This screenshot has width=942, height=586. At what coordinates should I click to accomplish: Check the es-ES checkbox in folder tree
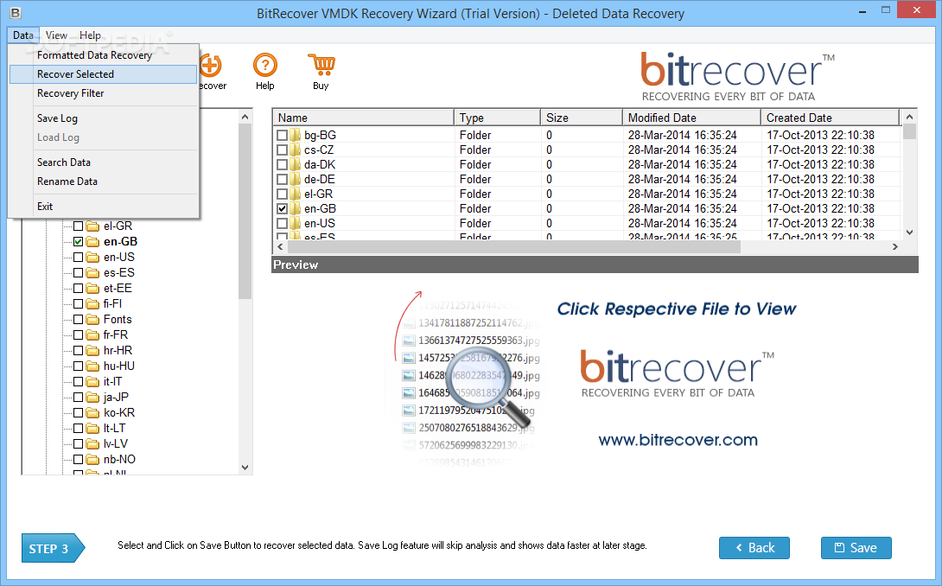[78, 273]
